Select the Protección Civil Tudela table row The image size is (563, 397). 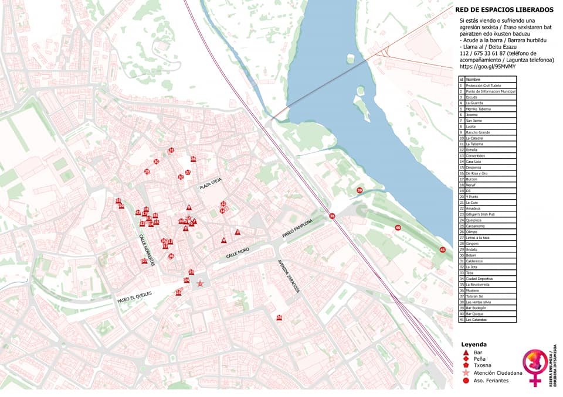[487, 85]
